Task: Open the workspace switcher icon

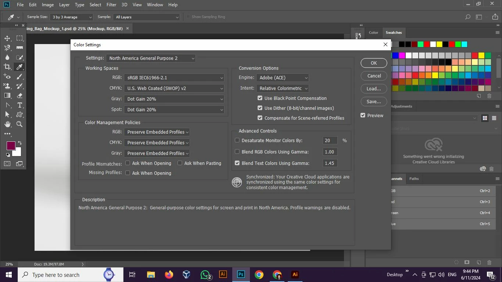Action: click(x=479, y=17)
